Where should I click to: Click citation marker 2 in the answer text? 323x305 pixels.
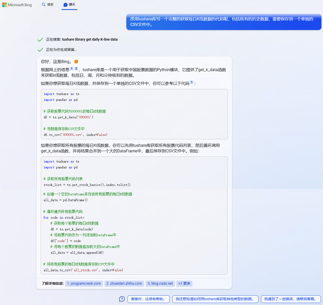click(x=76, y=68)
